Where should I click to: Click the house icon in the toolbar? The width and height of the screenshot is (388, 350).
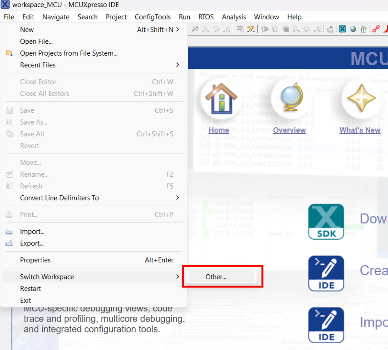point(364,29)
